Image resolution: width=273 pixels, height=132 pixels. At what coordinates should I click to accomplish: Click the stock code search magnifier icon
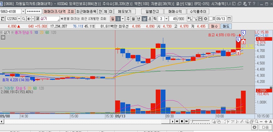tap(23, 19)
